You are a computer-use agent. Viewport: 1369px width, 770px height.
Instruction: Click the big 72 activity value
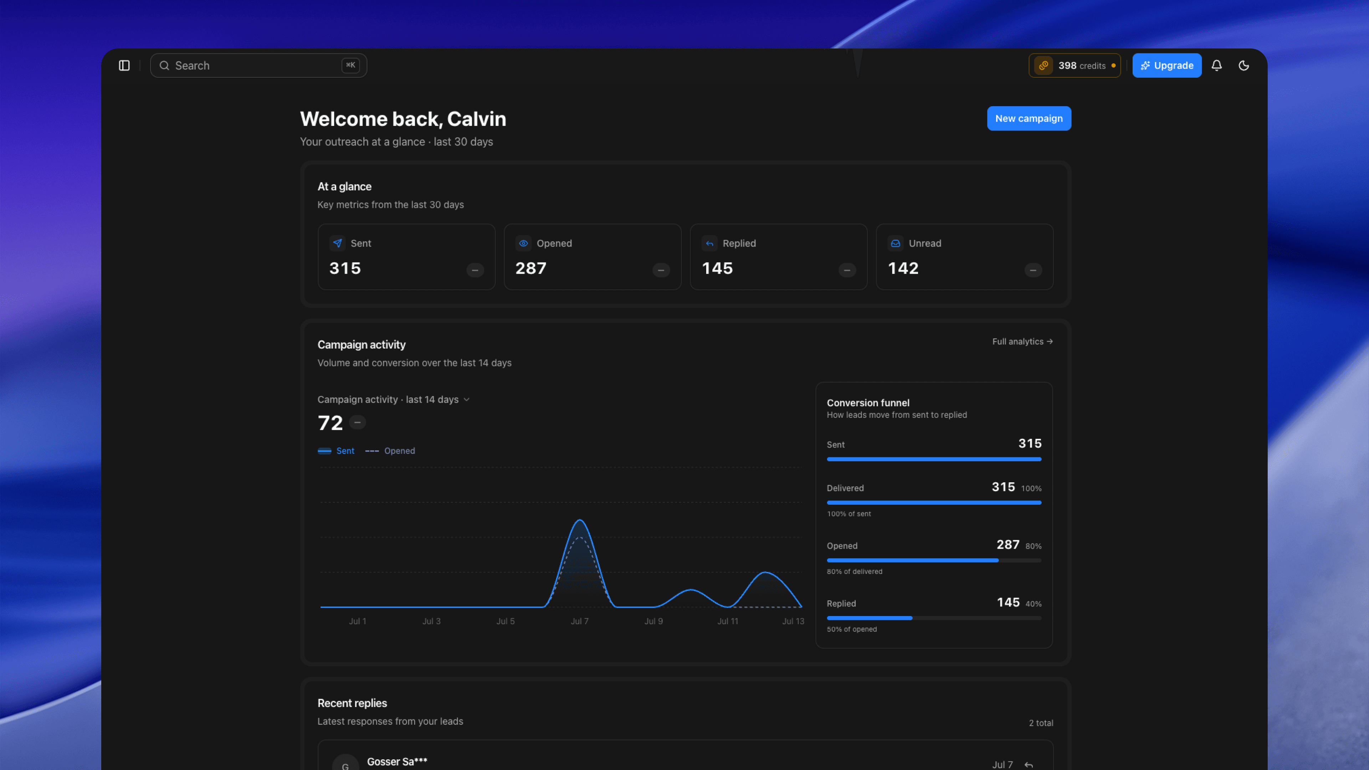click(x=330, y=423)
